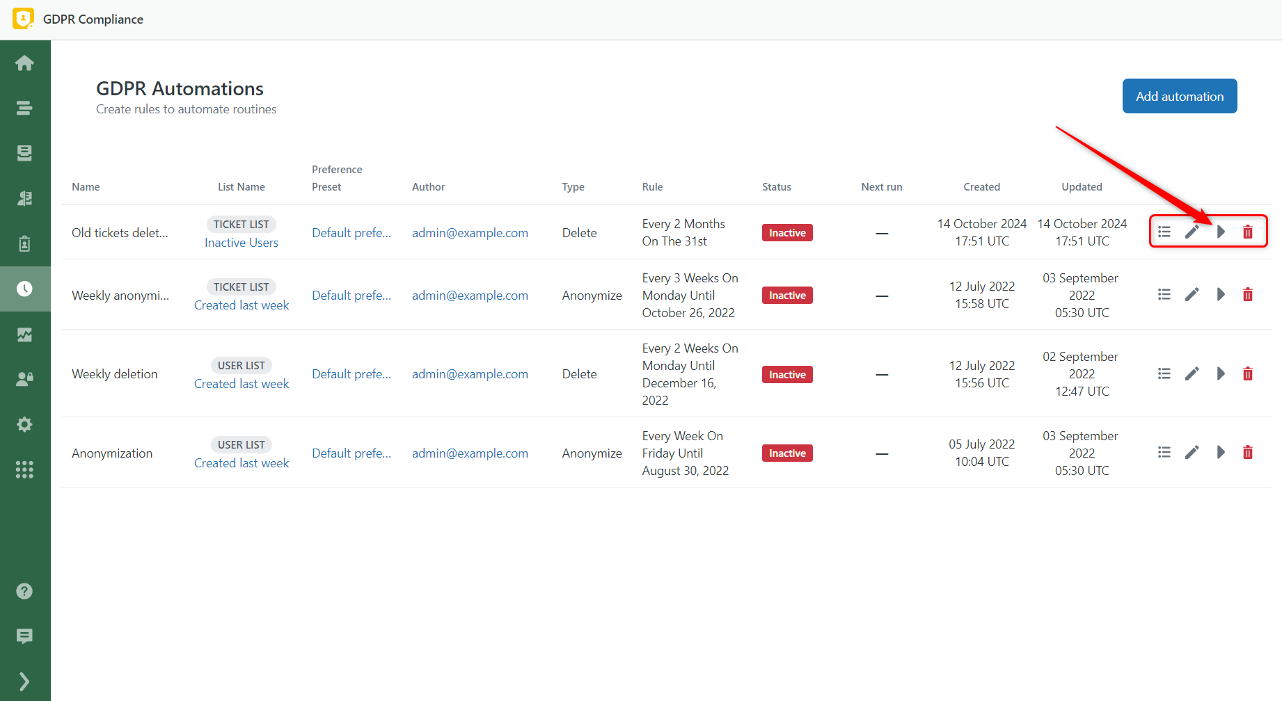Click the Status column header
The width and height of the screenshot is (1282, 701).
tap(777, 187)
